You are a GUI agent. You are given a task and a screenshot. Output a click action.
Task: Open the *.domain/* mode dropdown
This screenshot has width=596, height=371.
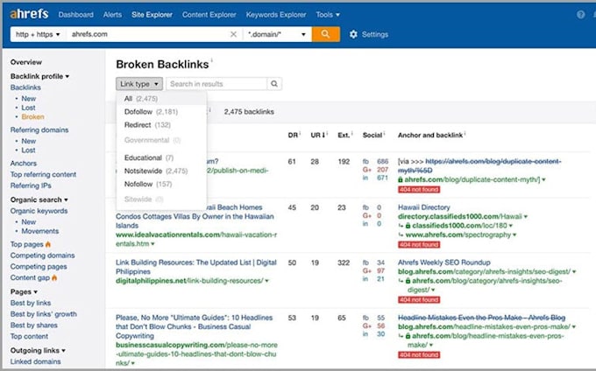click(277, 34)
